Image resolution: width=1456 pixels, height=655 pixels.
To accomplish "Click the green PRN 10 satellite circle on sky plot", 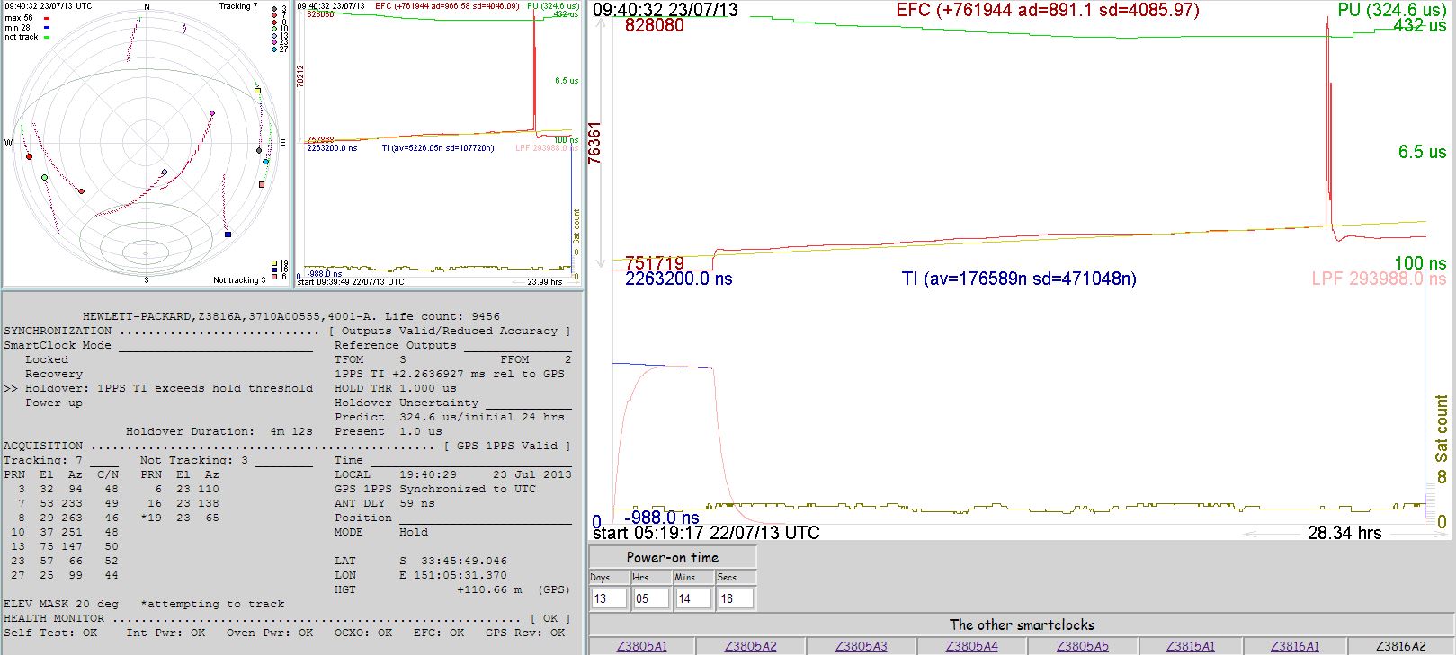I will coord(45,178).
